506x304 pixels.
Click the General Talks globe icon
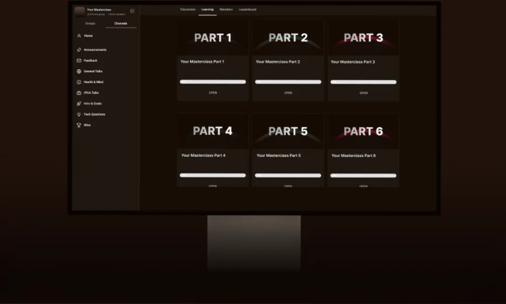(79, 71)
